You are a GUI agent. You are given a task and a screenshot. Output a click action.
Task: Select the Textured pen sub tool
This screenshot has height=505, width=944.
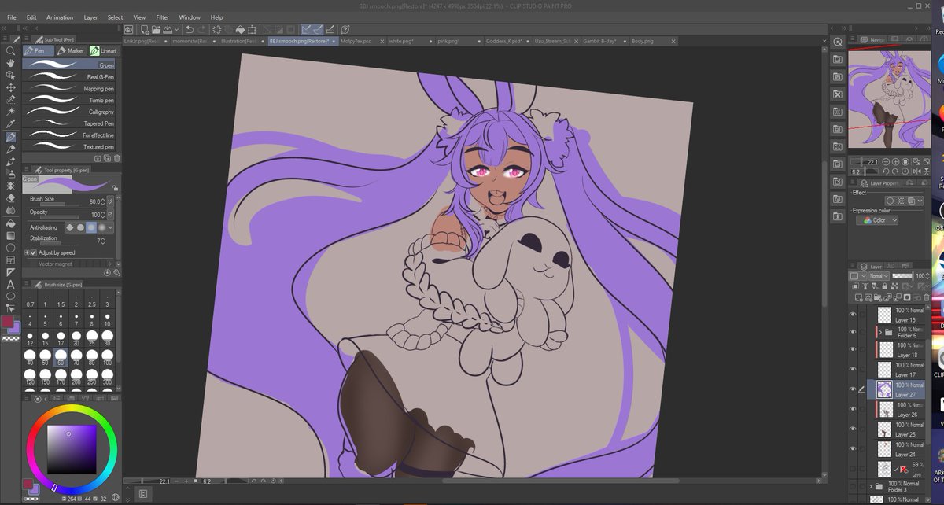click(69, 146)
